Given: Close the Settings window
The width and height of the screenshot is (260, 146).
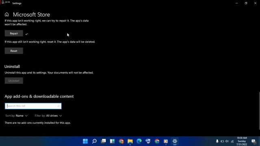Looking at the screenshot, I should [256, 3].
